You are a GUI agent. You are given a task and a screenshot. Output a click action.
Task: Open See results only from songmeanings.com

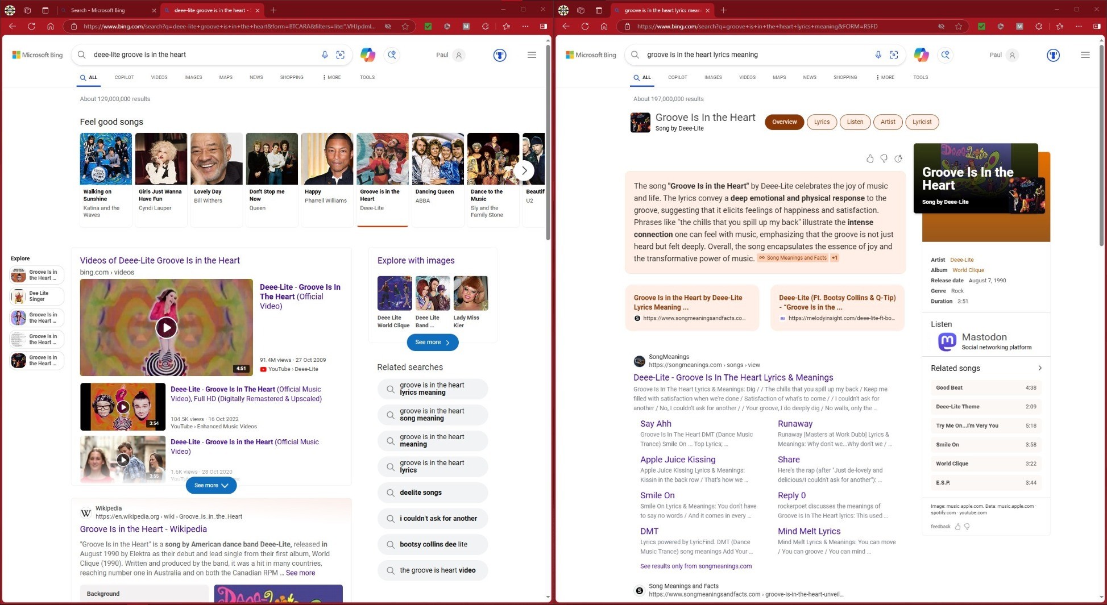pyautogui.click(x=695, y=566)
